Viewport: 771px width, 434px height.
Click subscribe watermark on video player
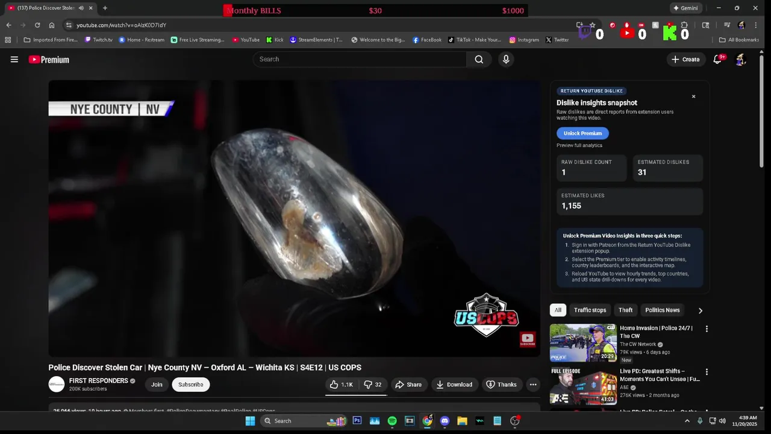tap(528, 339)
